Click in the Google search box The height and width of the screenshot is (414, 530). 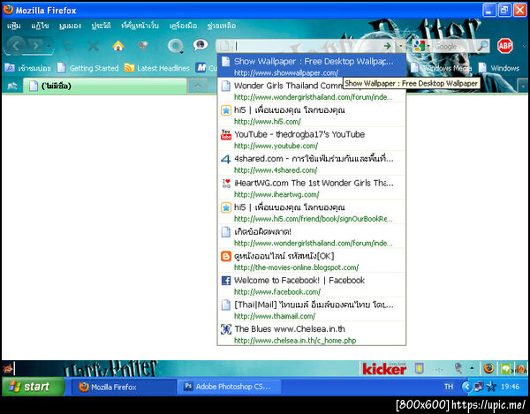454,46
